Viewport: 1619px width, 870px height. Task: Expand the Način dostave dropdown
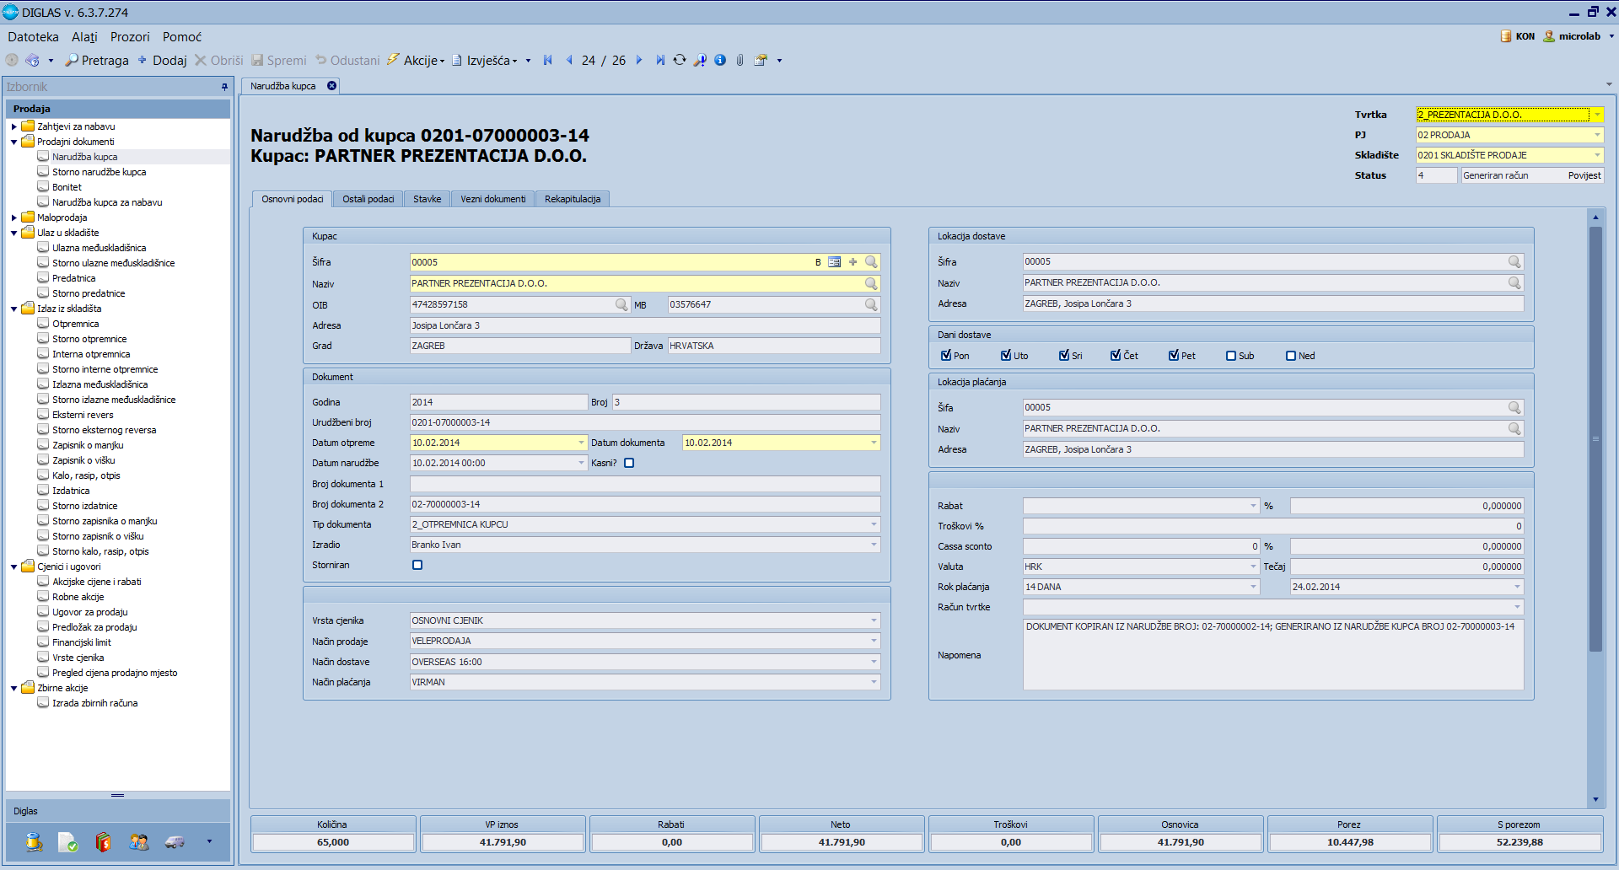(x=874, y=662)
